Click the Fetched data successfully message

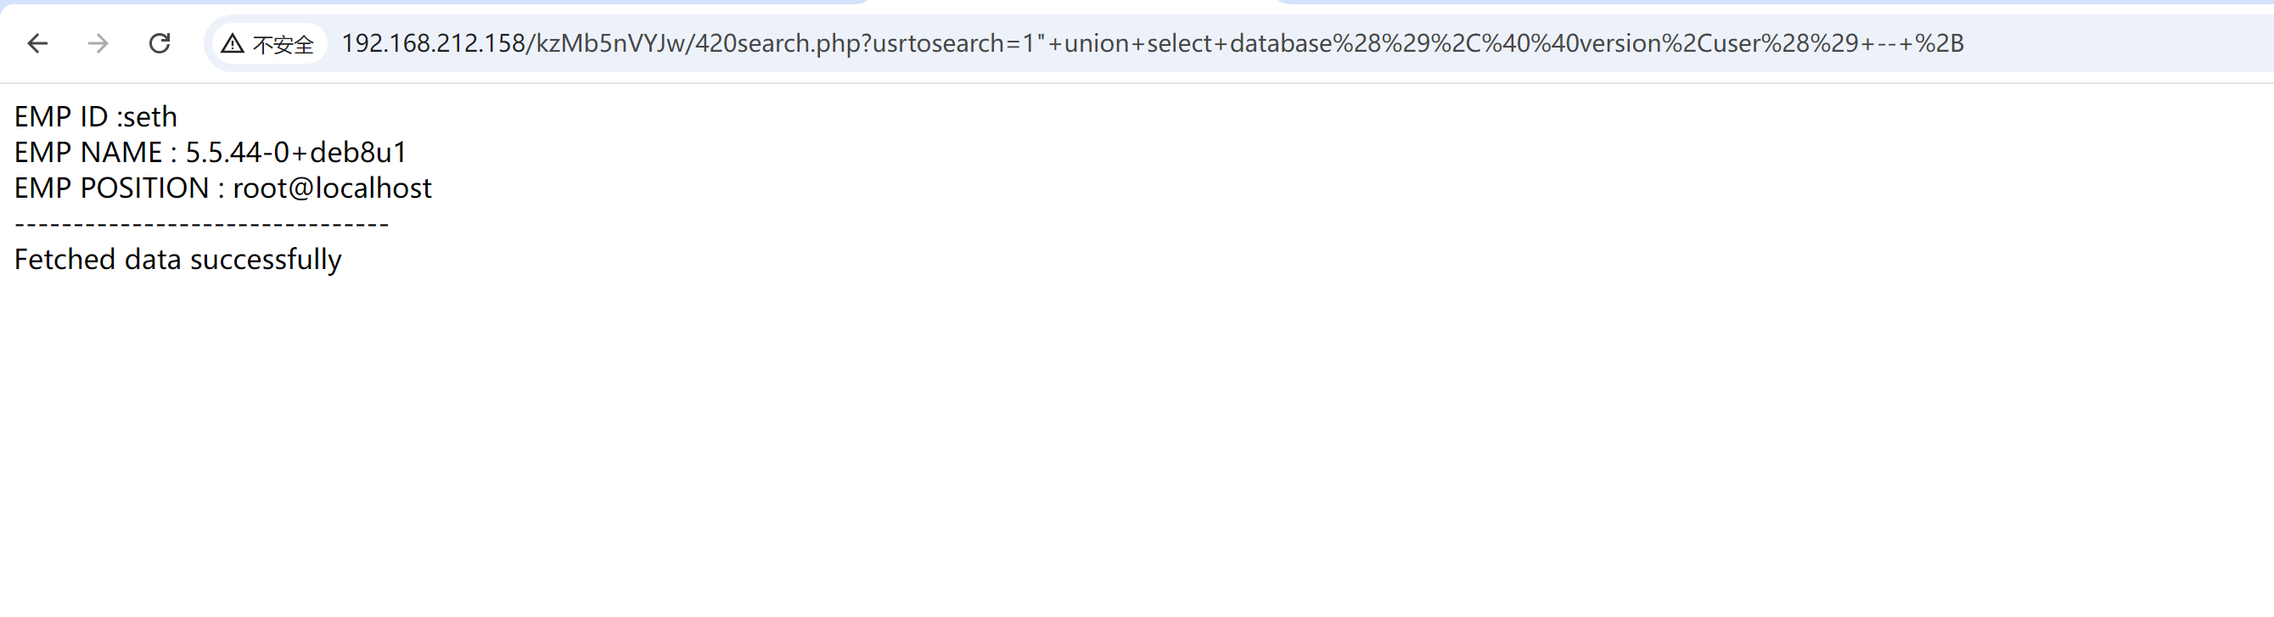click(x=177, y=260)
